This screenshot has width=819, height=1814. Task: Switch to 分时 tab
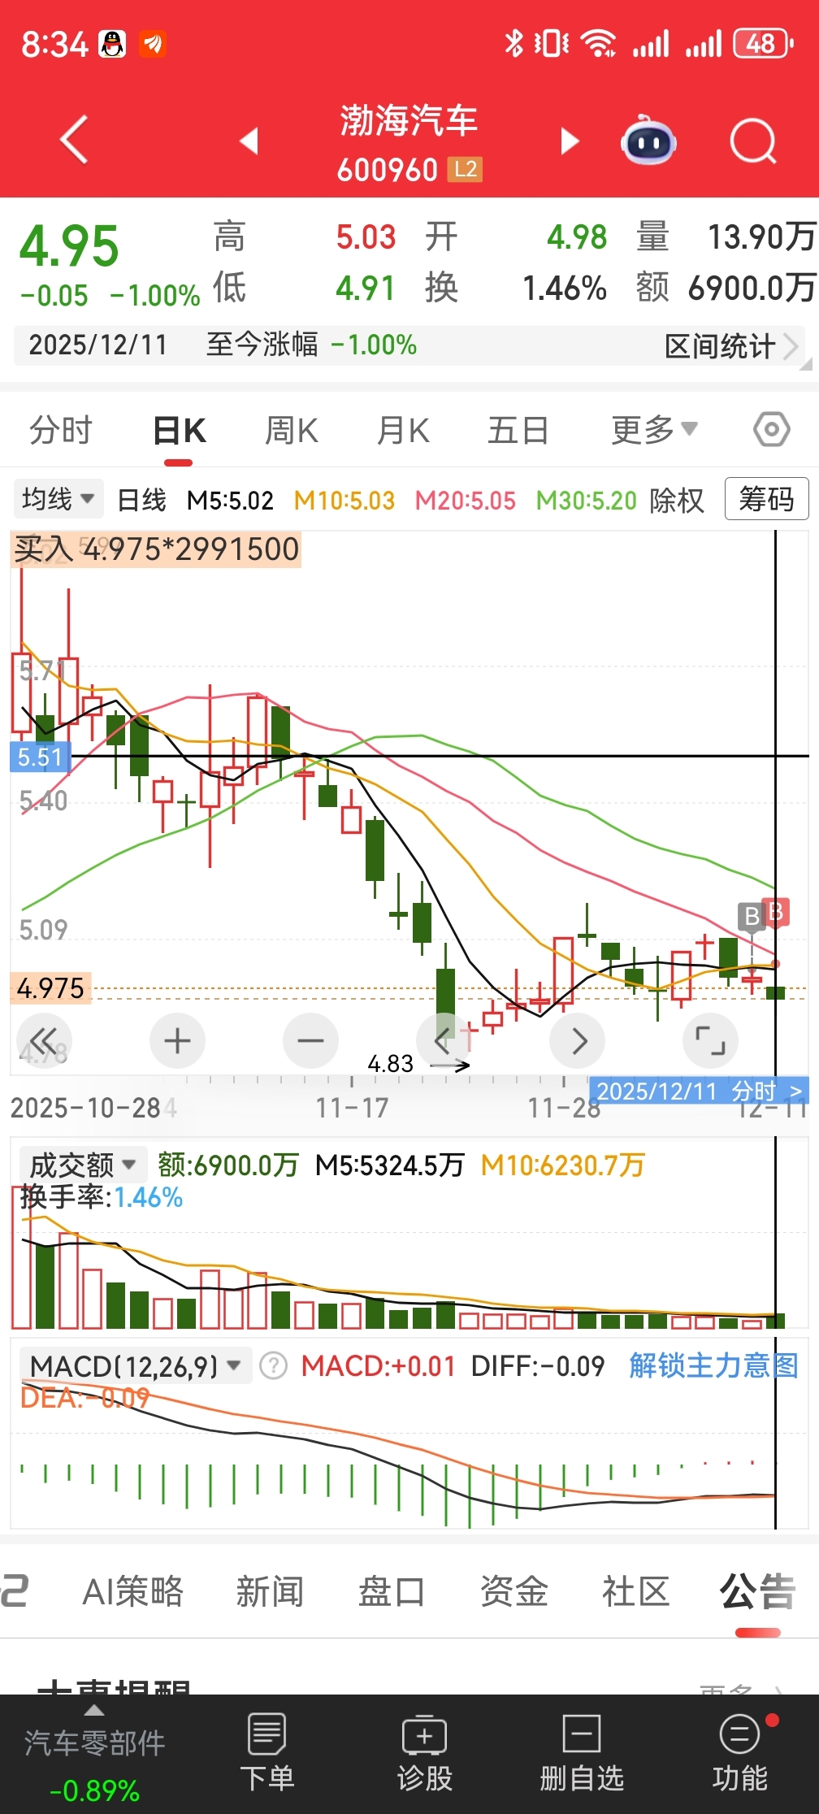click(x=61, y=430)
